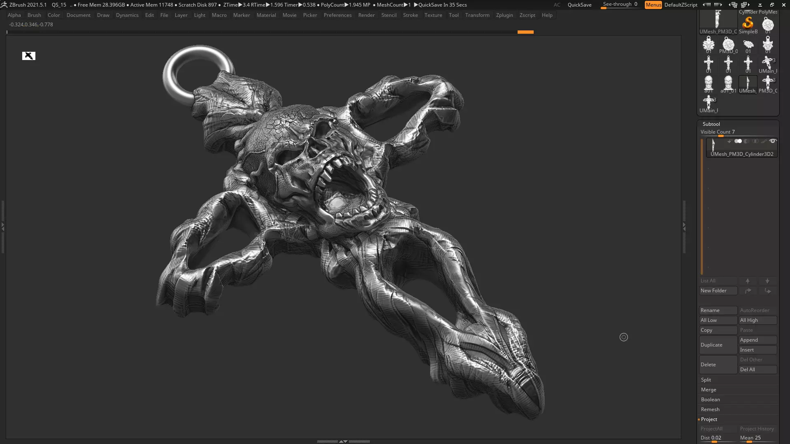Select the a01 skull bust tool
This screenshot has height=444, width=790.
(709, 84)
